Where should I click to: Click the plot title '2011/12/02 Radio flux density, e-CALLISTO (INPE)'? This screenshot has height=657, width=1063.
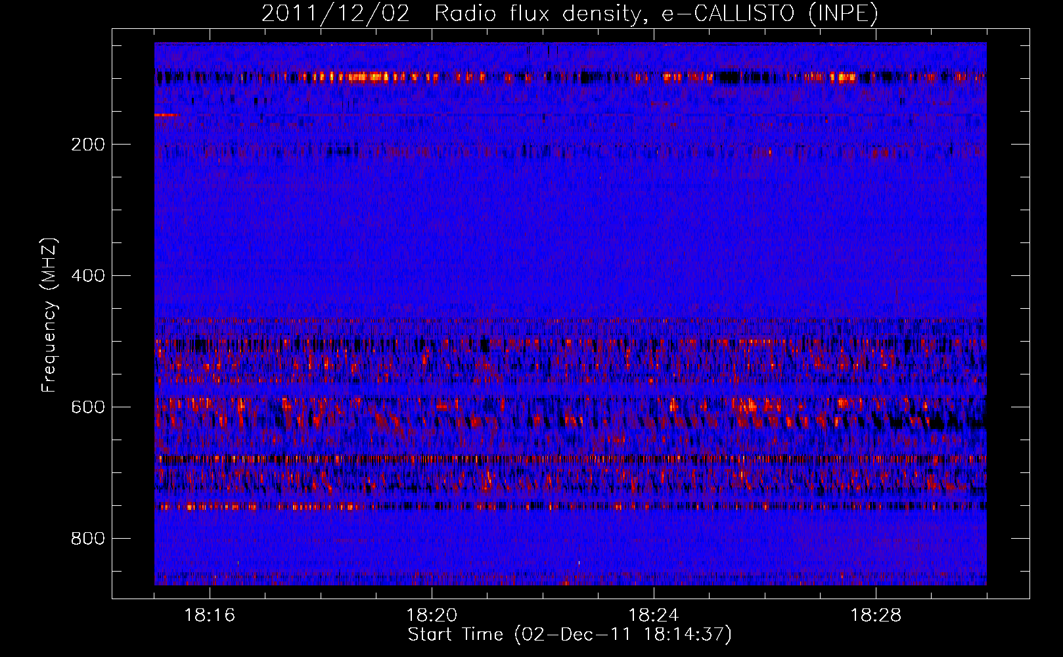570,14
